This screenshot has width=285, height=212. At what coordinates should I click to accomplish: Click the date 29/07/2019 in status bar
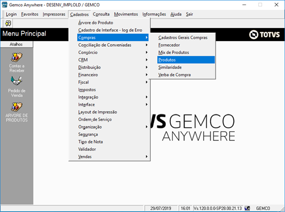click(x=161, y=208)
